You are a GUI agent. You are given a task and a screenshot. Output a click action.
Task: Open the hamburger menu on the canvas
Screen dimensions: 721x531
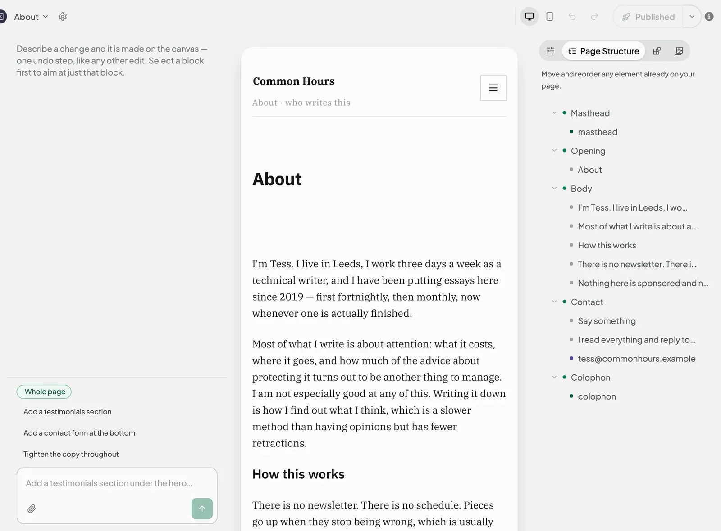[x=493, y=88]
